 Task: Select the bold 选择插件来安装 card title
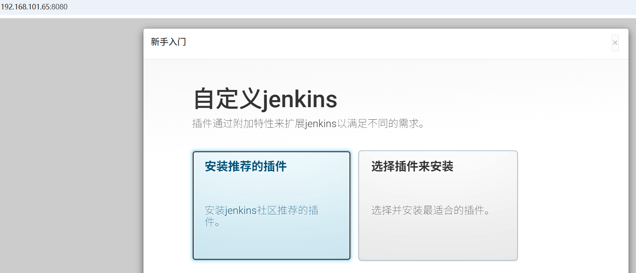[x=412, y=166]
